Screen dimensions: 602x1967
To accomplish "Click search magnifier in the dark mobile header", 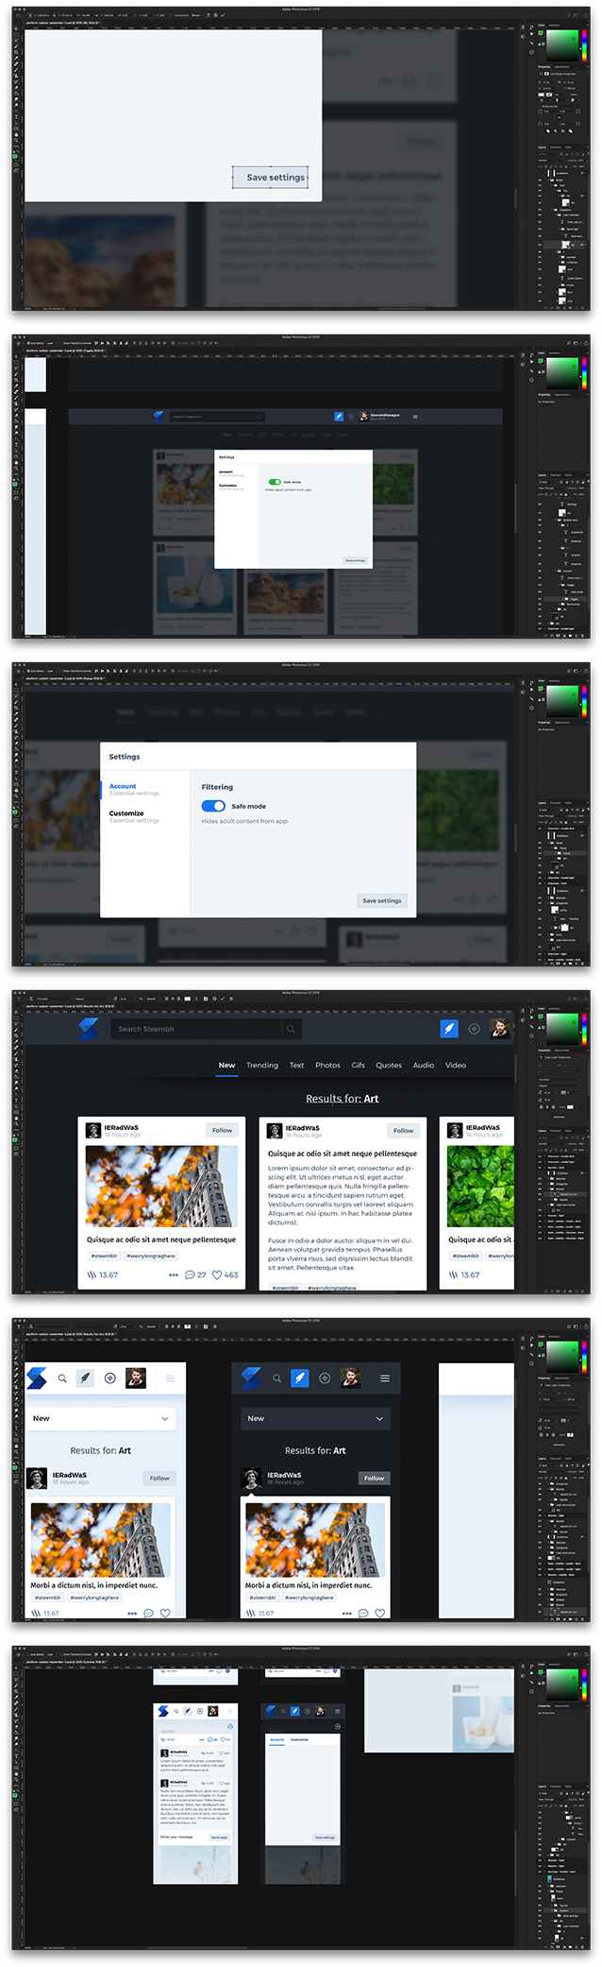I will coord(276,1378).
